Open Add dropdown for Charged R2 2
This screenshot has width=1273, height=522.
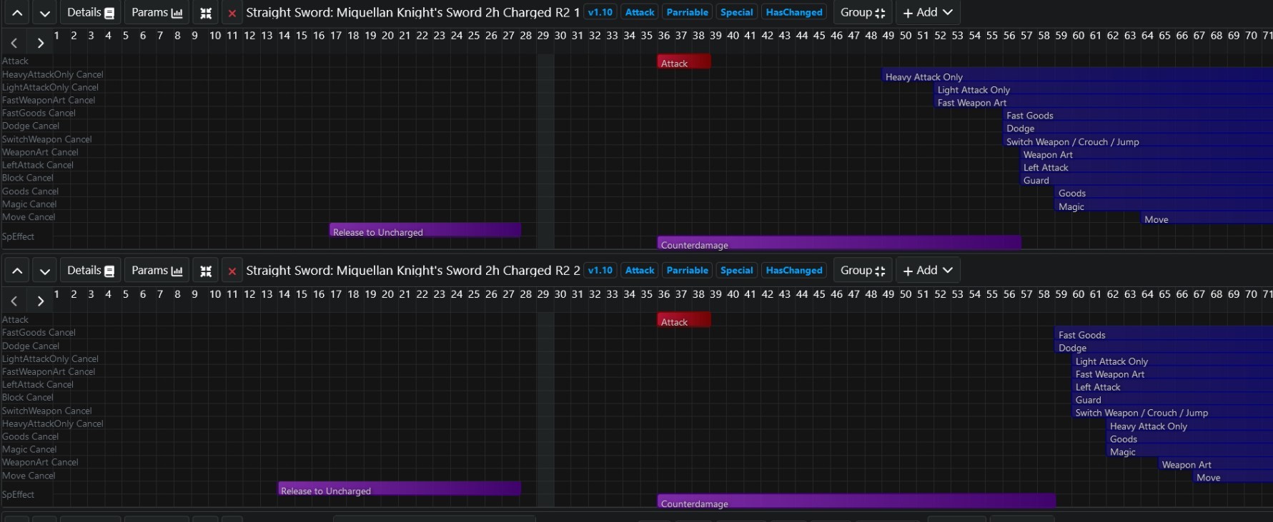click(928, 271)
